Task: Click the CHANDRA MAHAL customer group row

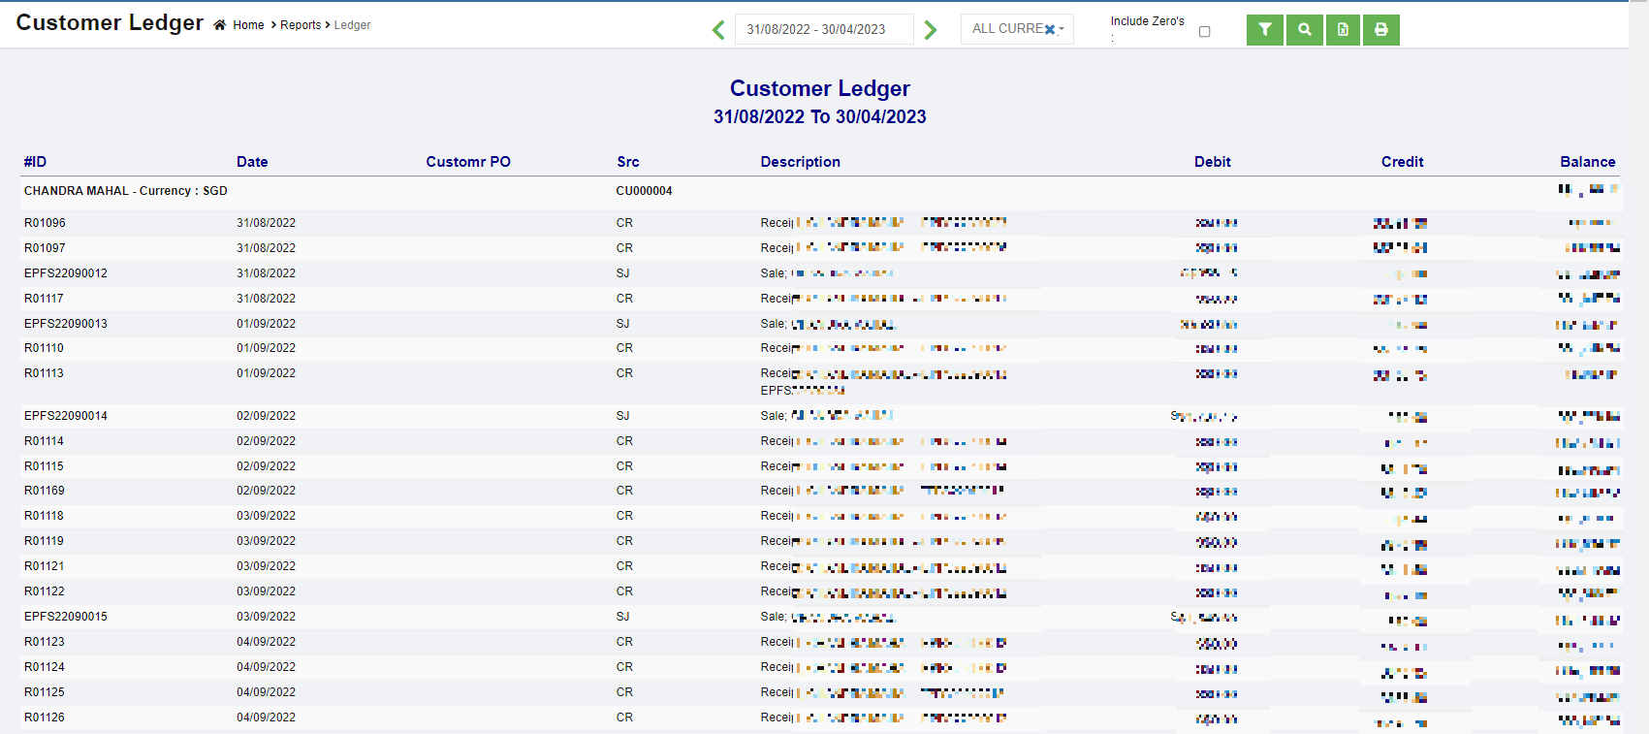Action: pyautogui.click(x=126, y=191)
